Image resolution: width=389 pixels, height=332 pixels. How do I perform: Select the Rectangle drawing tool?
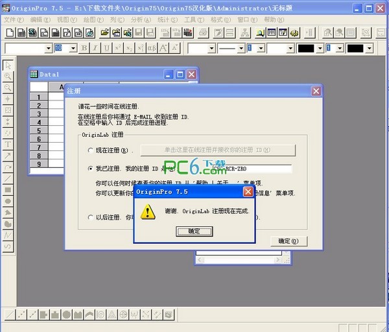[8, 190]
